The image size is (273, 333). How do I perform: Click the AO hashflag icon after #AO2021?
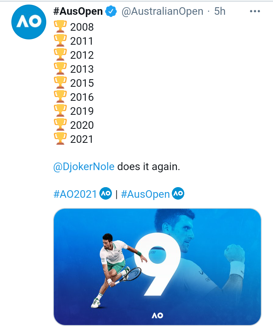pyautogui.click(x=105, y=194)
